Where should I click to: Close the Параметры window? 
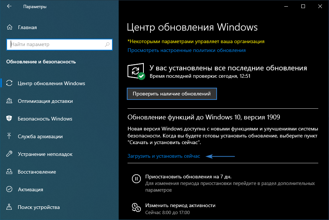320,6
